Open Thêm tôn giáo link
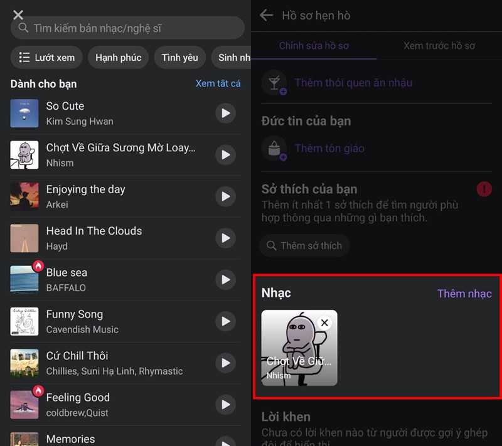This screenshot has width=502, height=446. (329, 148)
